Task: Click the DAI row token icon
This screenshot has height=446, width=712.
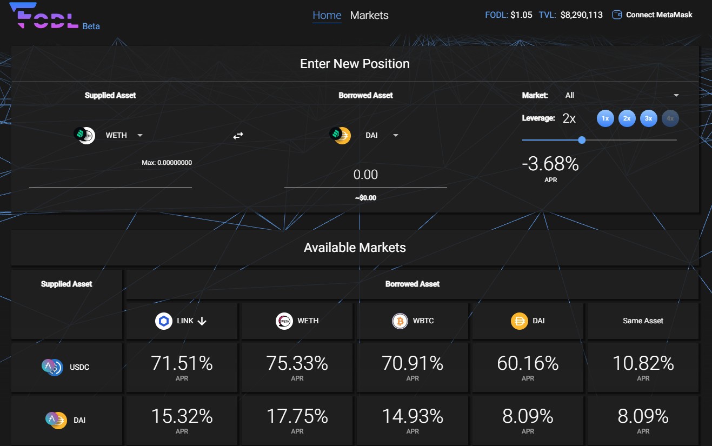Action: pyautogui.click(x=56, y=420)
